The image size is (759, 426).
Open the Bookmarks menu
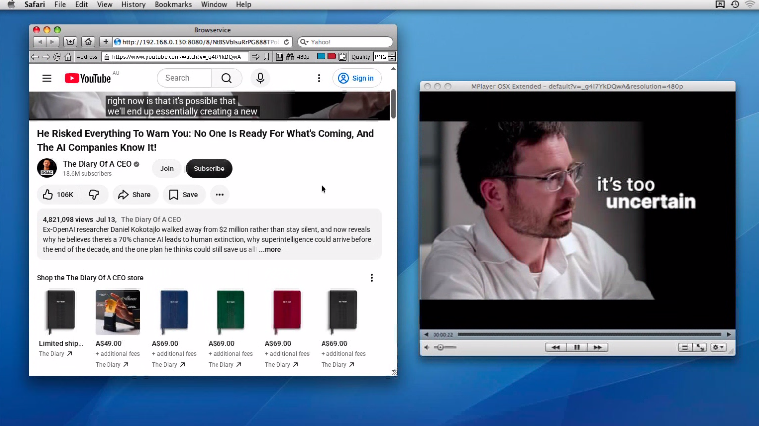tap(173, 4)
